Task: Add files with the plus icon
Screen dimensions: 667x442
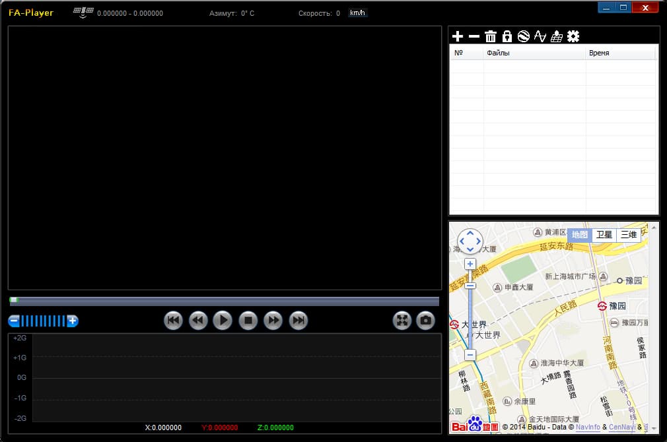Action: click(457, 36)
